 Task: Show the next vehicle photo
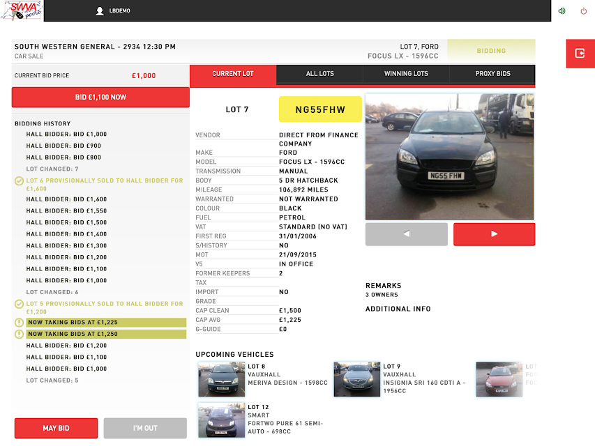[494, 234]
